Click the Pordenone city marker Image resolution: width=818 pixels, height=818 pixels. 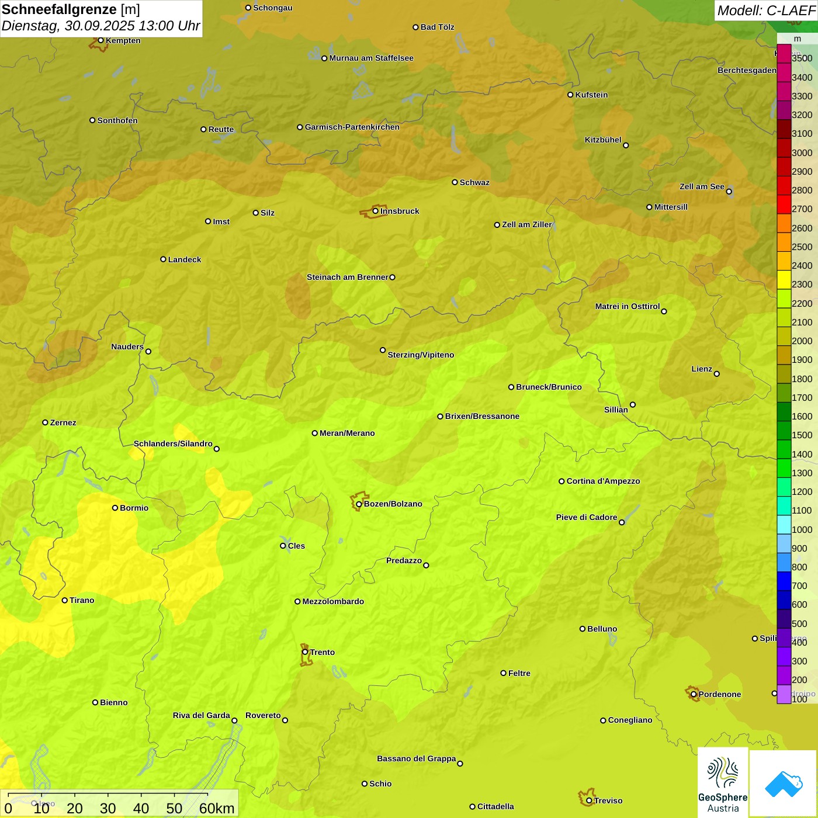click(694, 694)
